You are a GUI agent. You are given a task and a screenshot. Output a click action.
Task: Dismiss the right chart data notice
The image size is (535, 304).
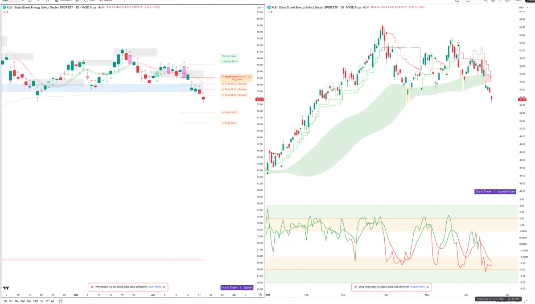point(428,287)
